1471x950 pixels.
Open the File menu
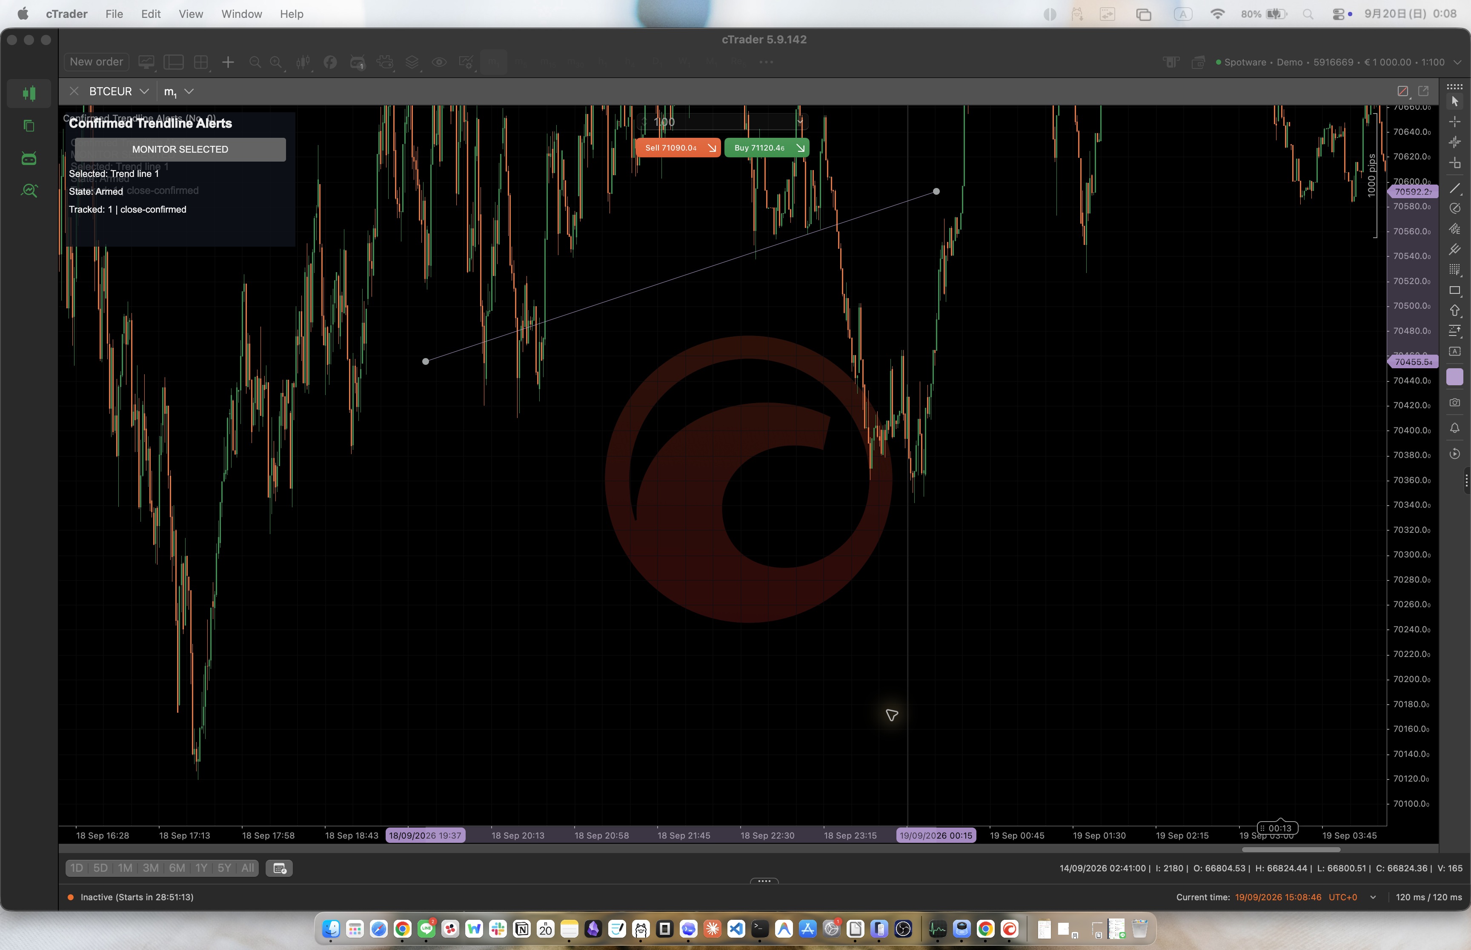(114, 14)
